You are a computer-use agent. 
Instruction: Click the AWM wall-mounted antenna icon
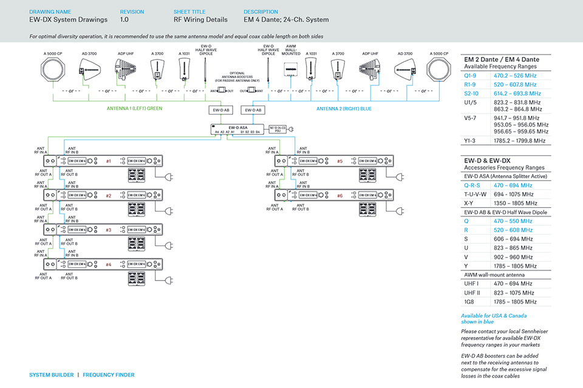(x=291, y=70)
